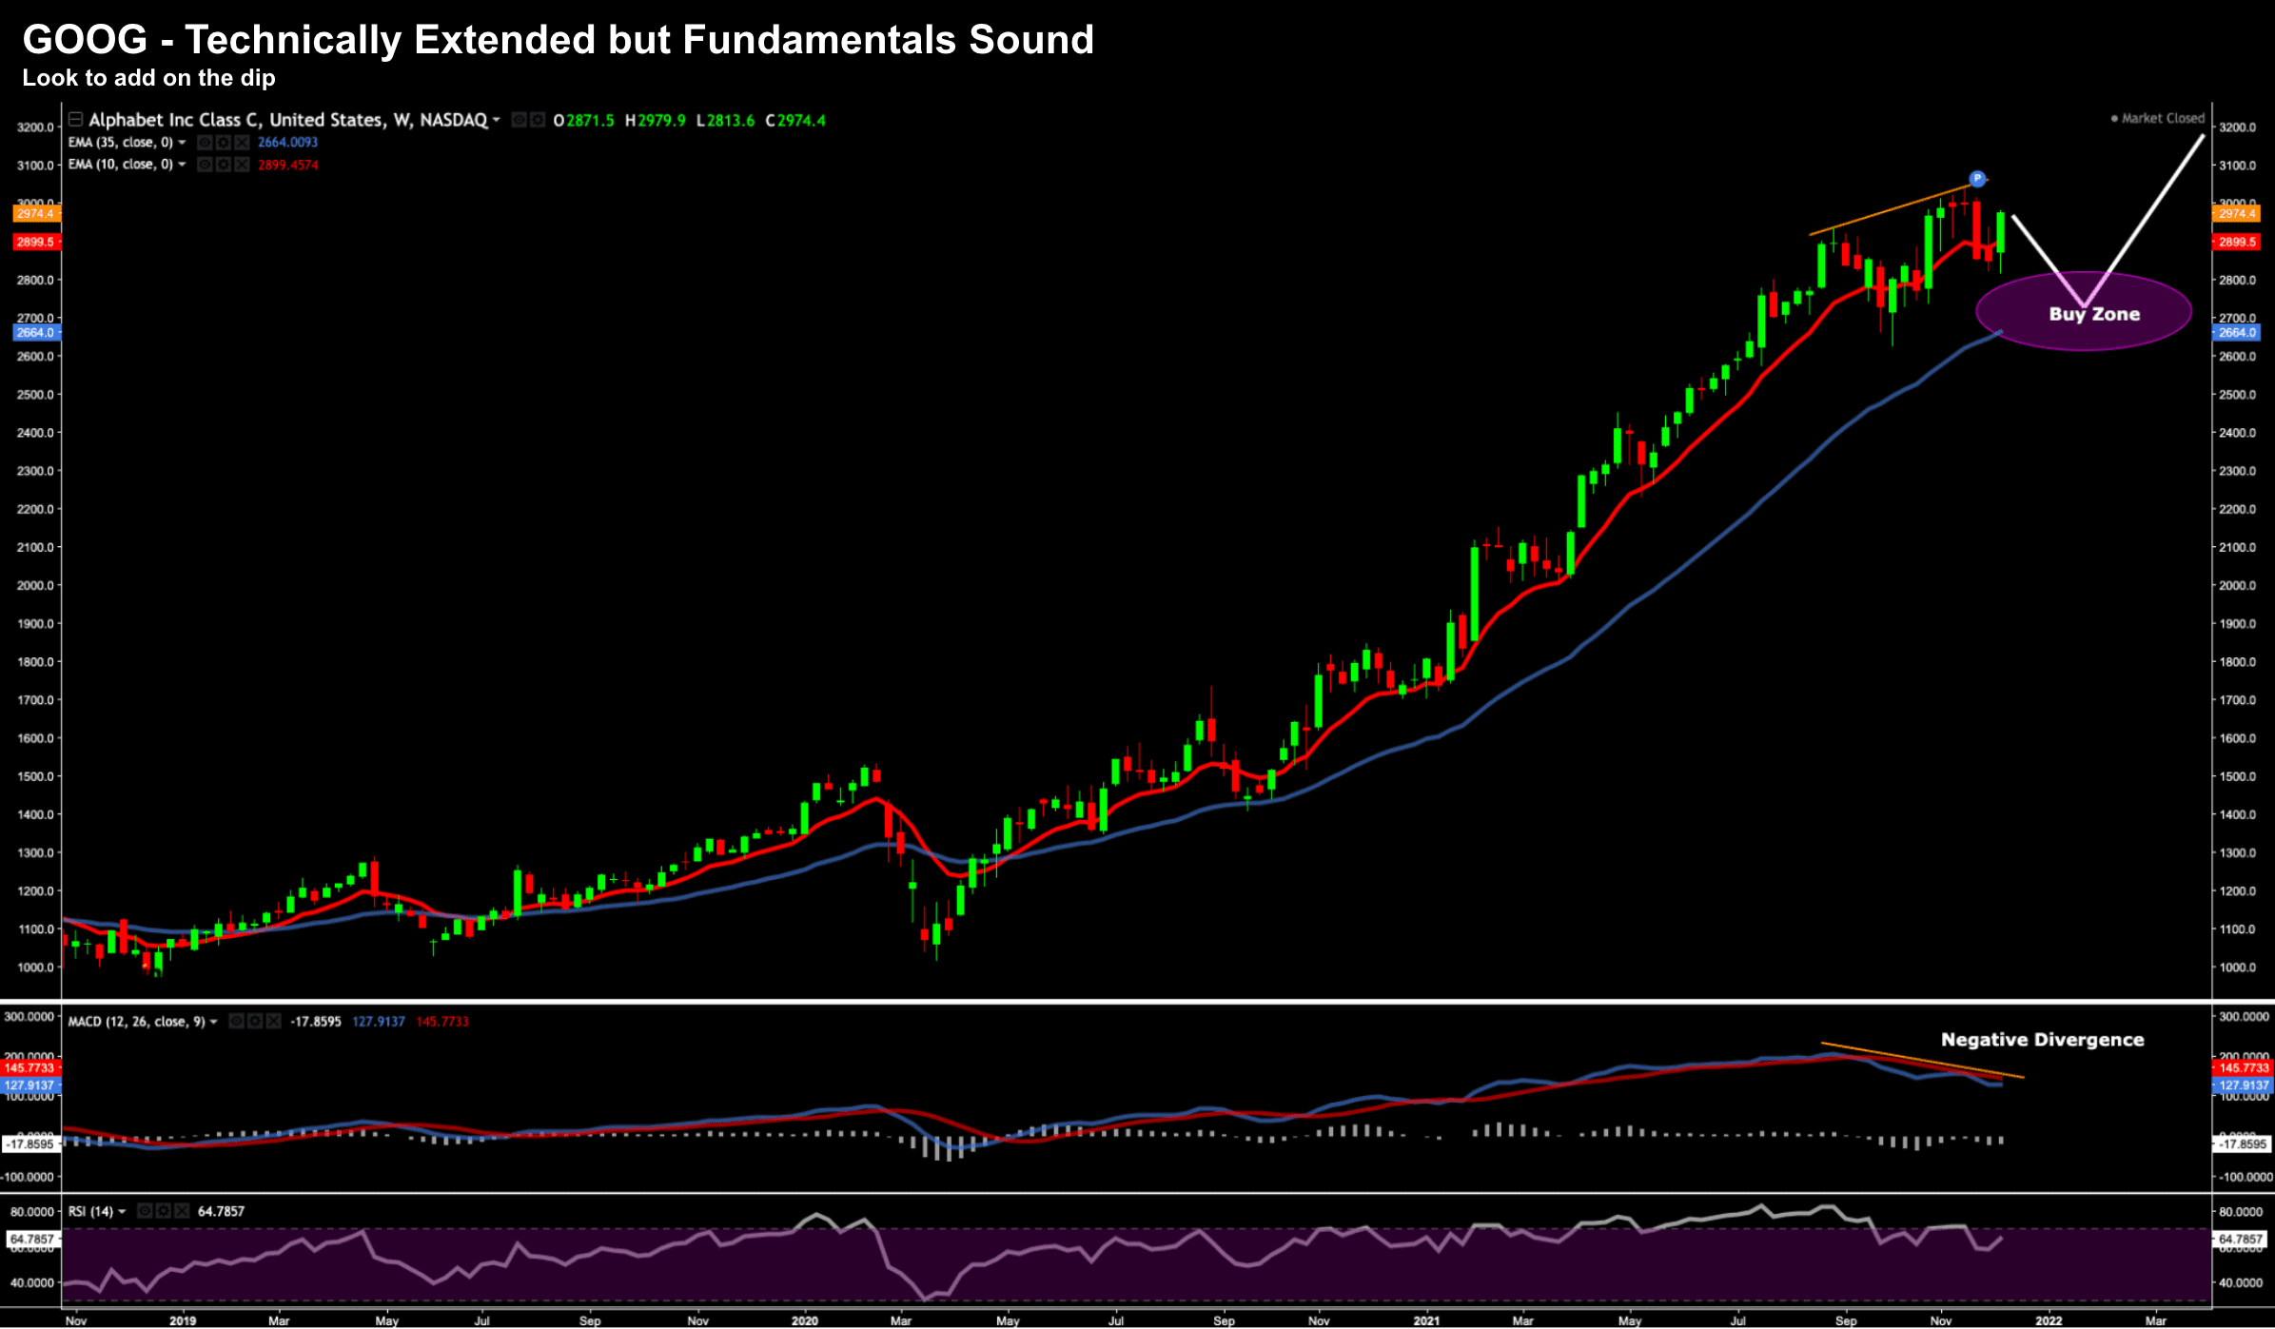Viewport: 2275px width, 1329px height.
Task: Open the EMA (10, close, 0) dropdown arrow
Action: (182, 165)
